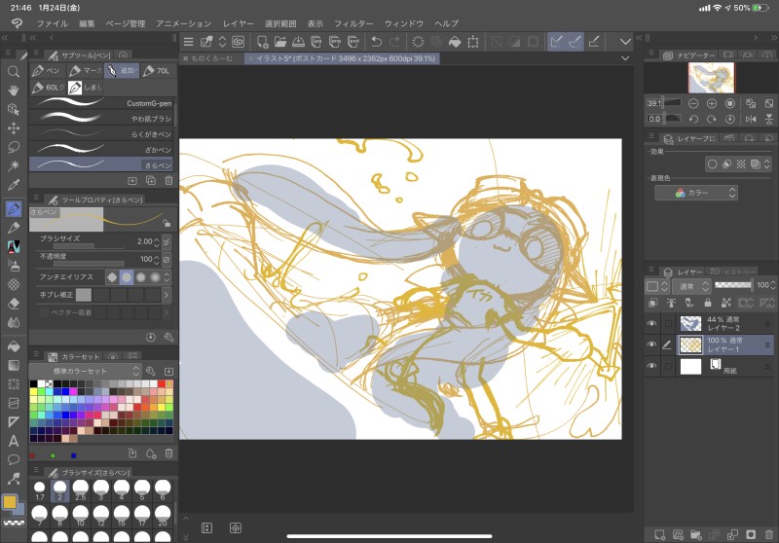Pick brush size preset 10
Viewport: 779px width, 543px height.
click(x=81, y=515)
